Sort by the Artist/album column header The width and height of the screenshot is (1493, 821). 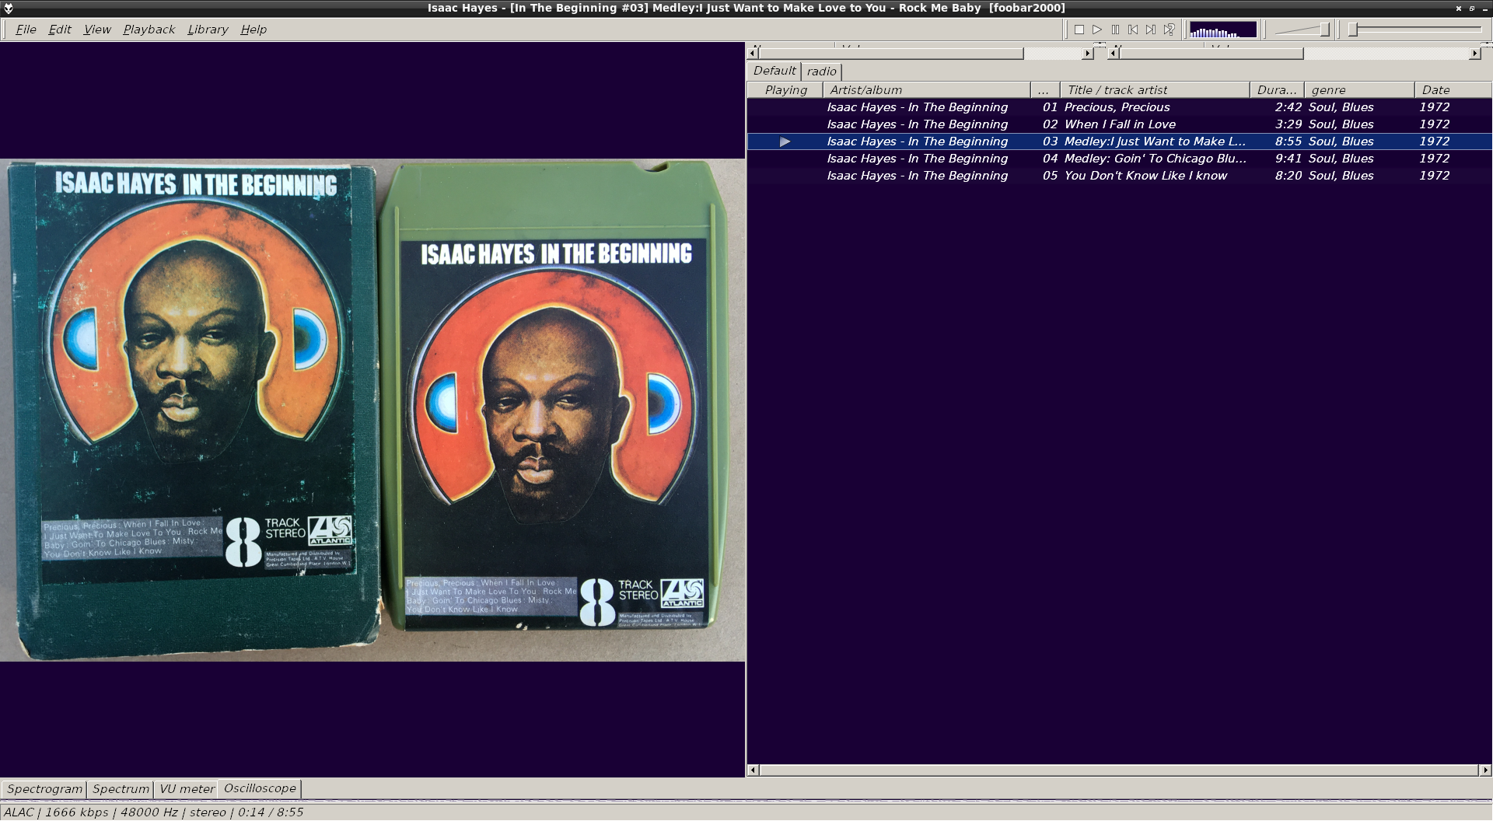coord(927,90)
